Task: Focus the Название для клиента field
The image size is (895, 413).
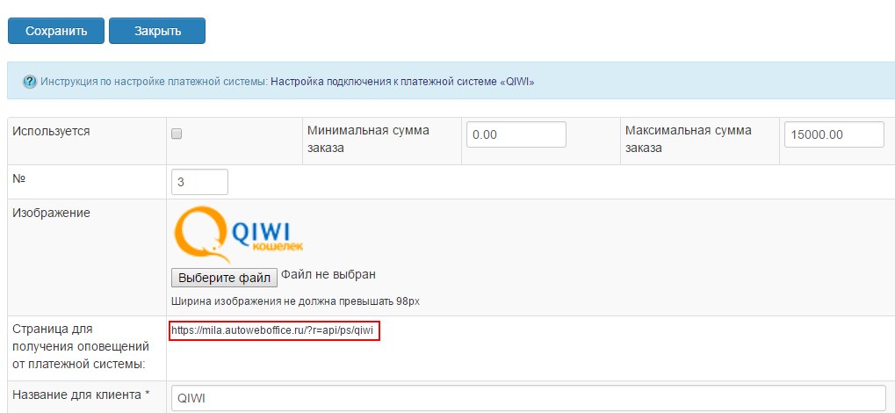Action: coord(529,399)
